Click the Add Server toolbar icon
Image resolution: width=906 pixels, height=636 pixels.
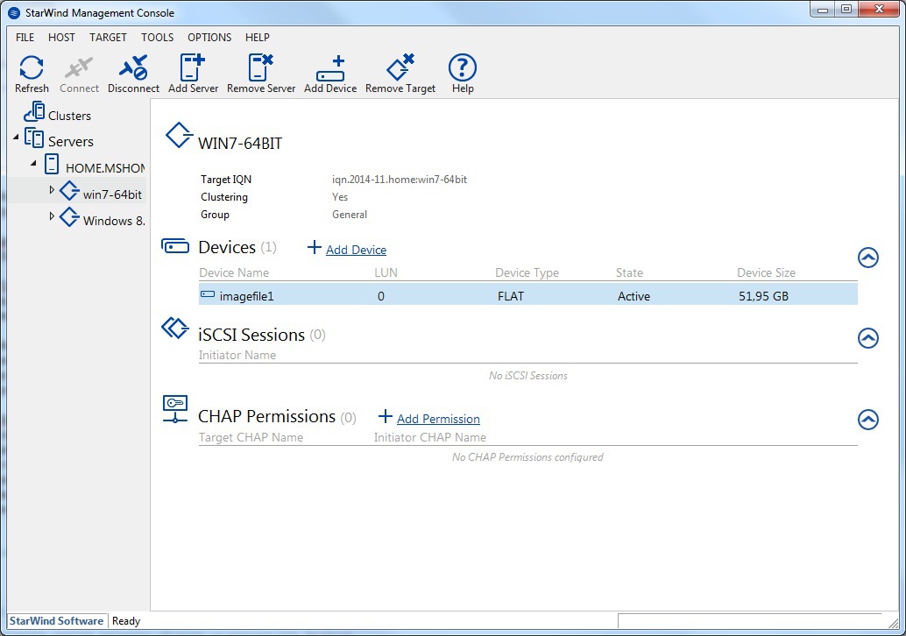[x=193, y=67]
